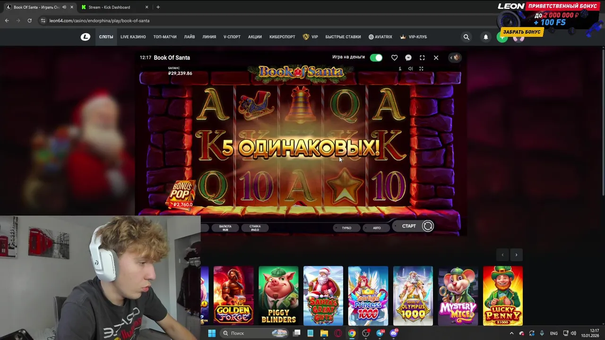
Task: Close the Book Of Santa game frame
Action: (x=436, y=58)
